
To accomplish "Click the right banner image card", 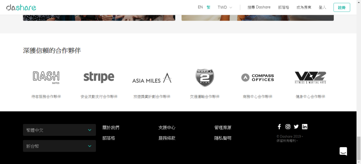I will (258, 18).
